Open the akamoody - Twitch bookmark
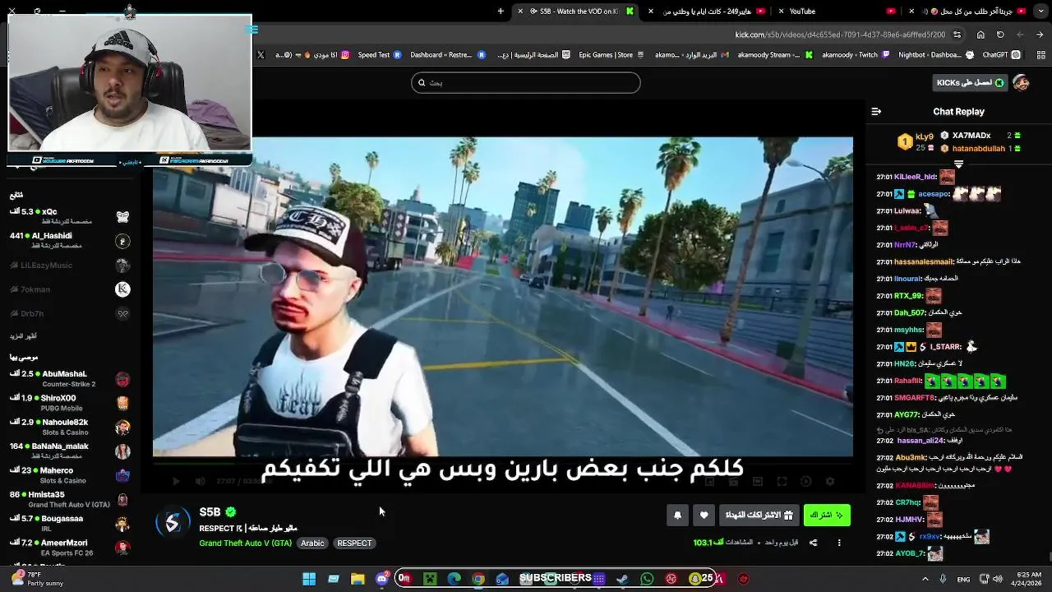 pos(856,55)
